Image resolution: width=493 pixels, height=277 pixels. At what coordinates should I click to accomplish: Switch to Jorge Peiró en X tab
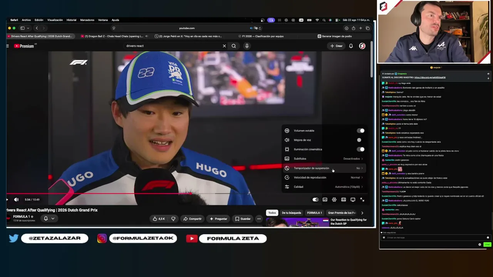[x=189, y=36]
